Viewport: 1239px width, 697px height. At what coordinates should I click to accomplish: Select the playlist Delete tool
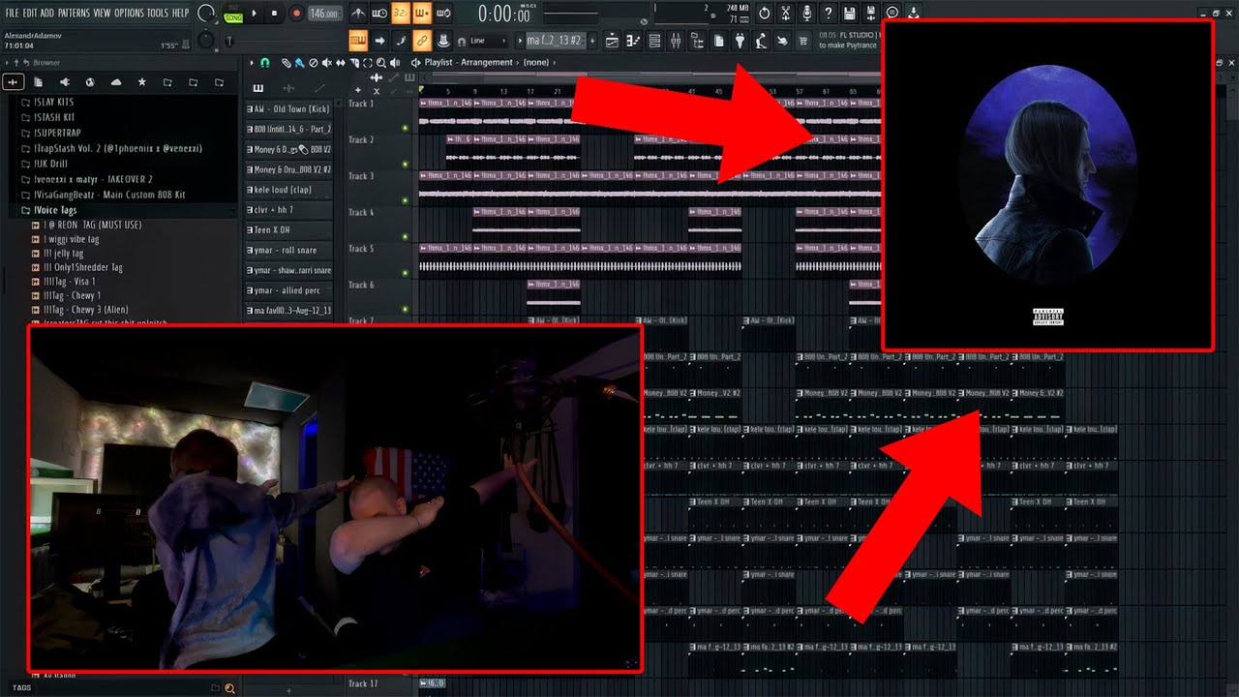pos(313,62)
